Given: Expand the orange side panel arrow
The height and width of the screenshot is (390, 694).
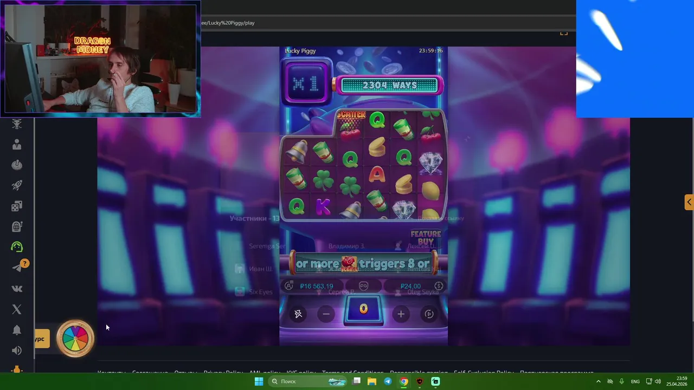Looking at the screenshot, I should [x=689, y=202].
